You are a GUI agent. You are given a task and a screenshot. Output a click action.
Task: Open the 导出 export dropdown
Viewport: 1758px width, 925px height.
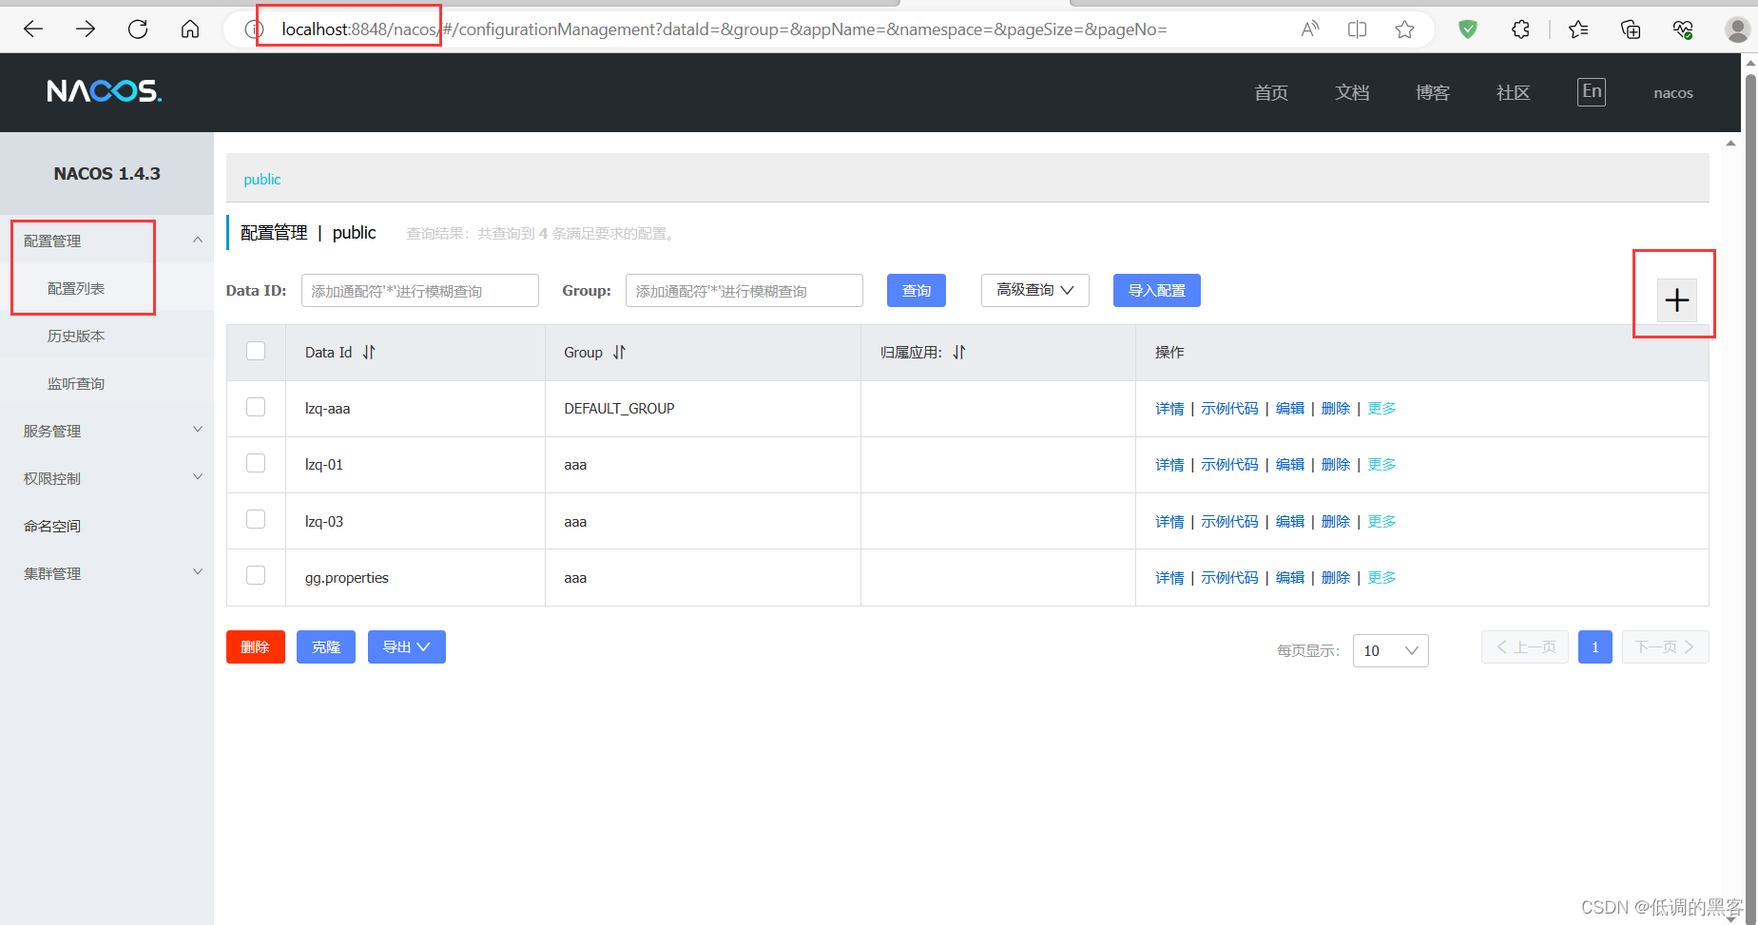coord(407,647)
